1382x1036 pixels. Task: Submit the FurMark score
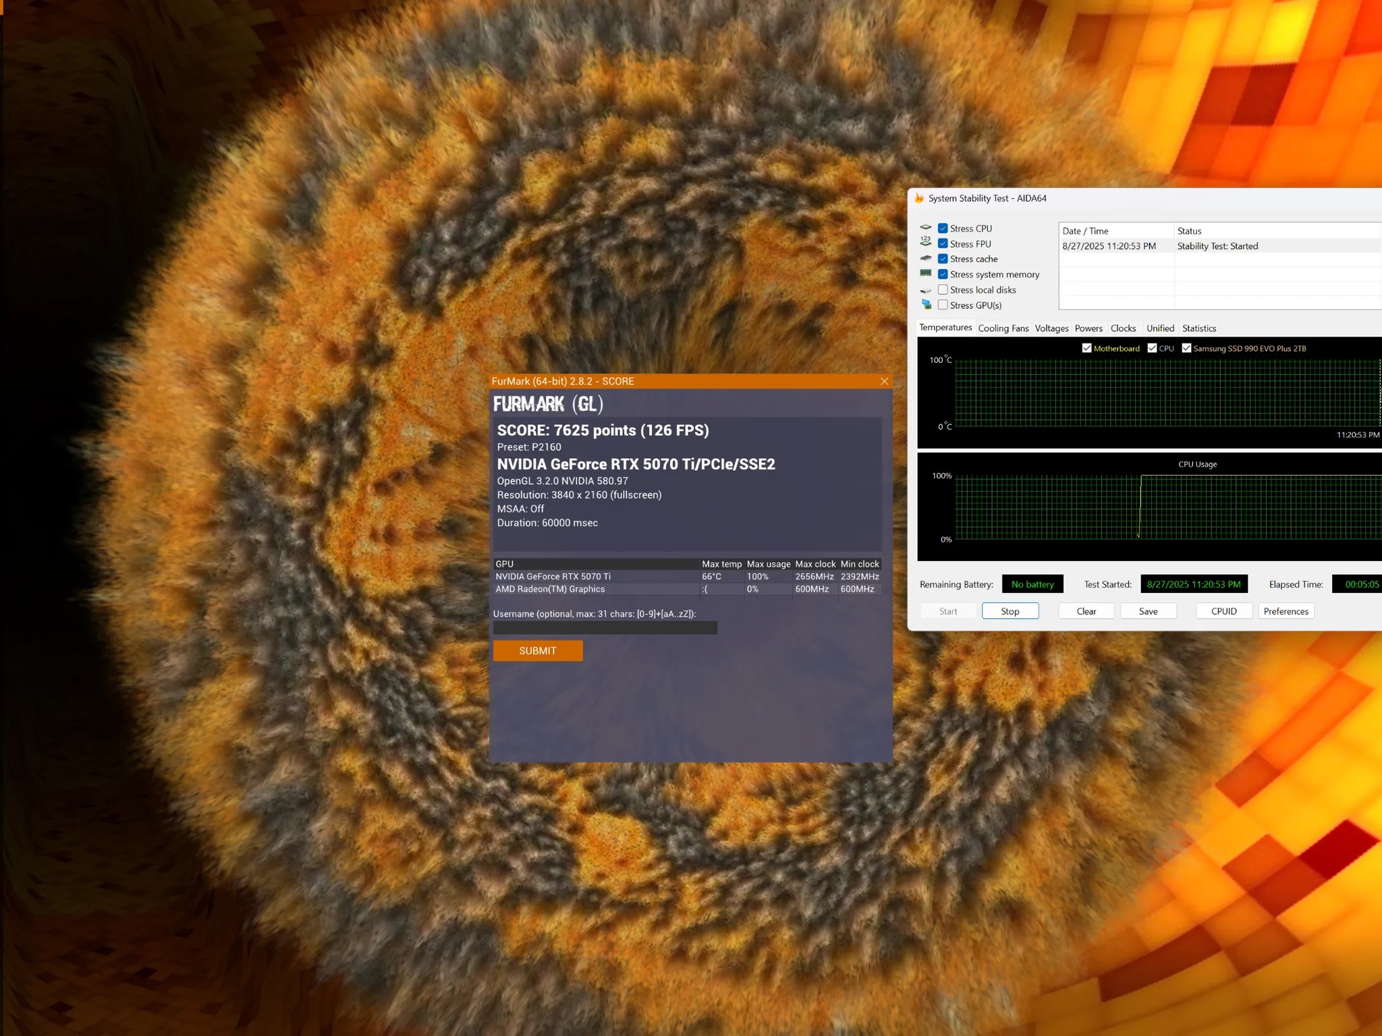pyautogui.click(x=538, y=651)
